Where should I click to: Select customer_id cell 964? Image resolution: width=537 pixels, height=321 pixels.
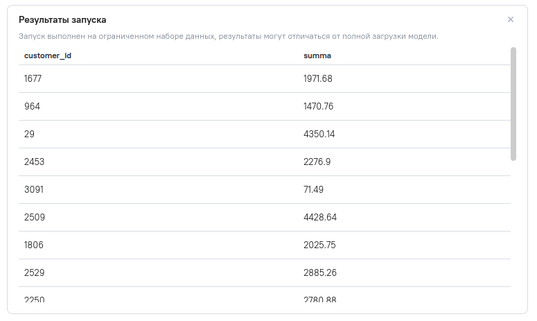point(33,107)
